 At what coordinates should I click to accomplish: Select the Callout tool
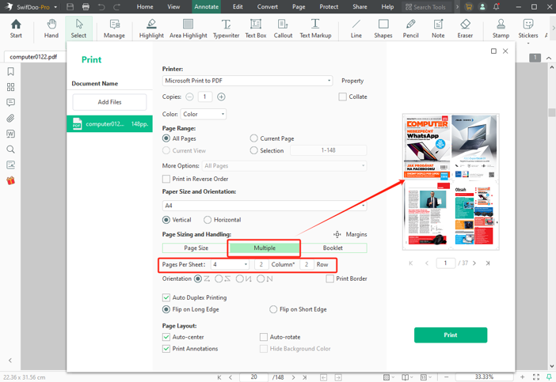coord(283,28)
